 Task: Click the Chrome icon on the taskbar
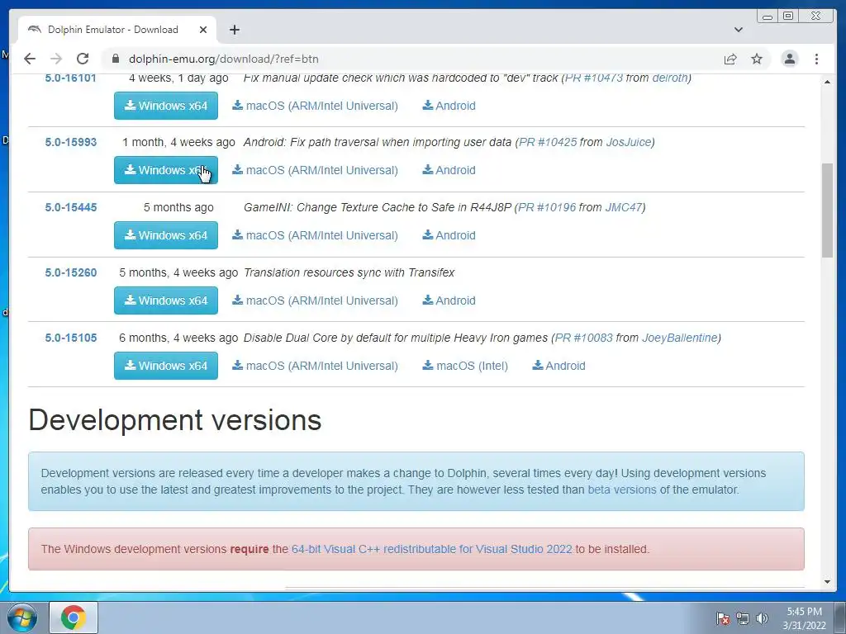[74, 617]
